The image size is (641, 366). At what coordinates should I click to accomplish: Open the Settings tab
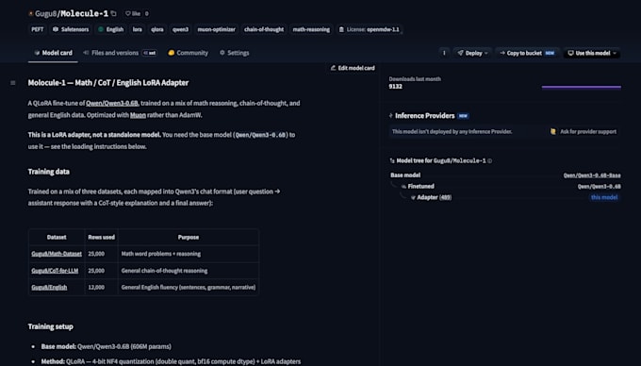pos(234,53)
